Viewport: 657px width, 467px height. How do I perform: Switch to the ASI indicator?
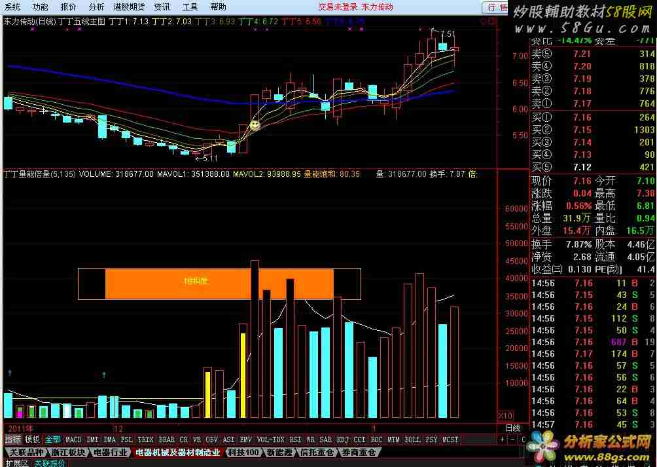(x=229, y=439)
